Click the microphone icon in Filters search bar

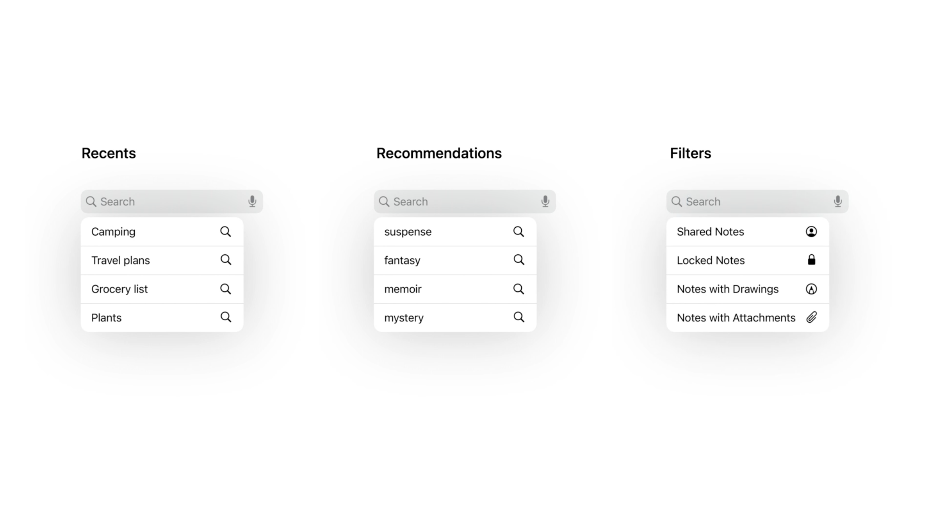click(x=837, y=202)
